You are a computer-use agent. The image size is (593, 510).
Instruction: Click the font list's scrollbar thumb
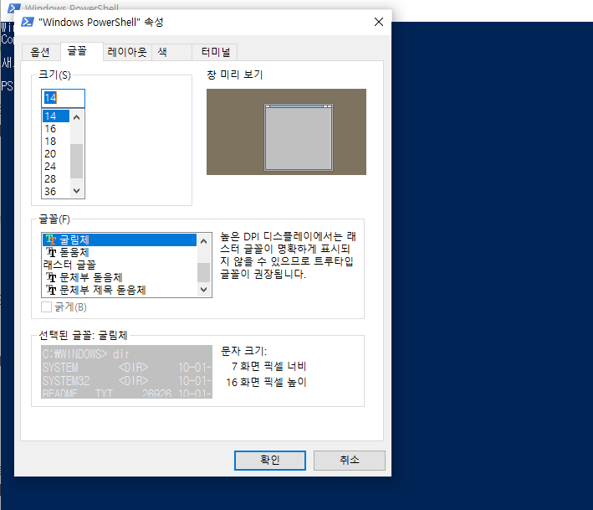[203, 273]
